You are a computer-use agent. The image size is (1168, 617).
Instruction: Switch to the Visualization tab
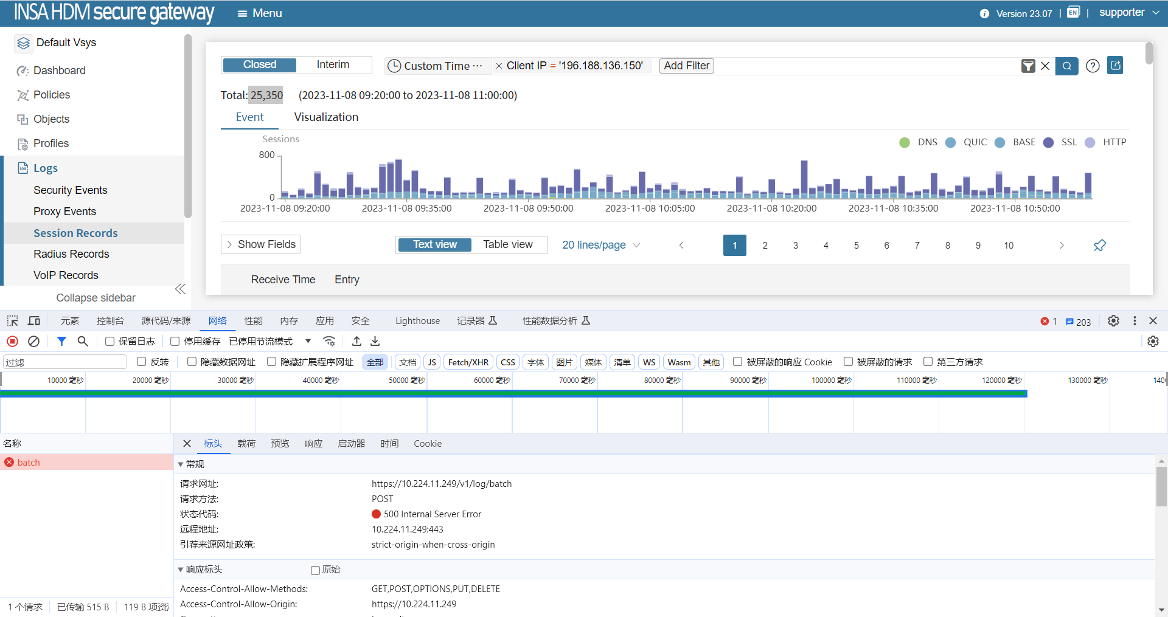point(326,117)
